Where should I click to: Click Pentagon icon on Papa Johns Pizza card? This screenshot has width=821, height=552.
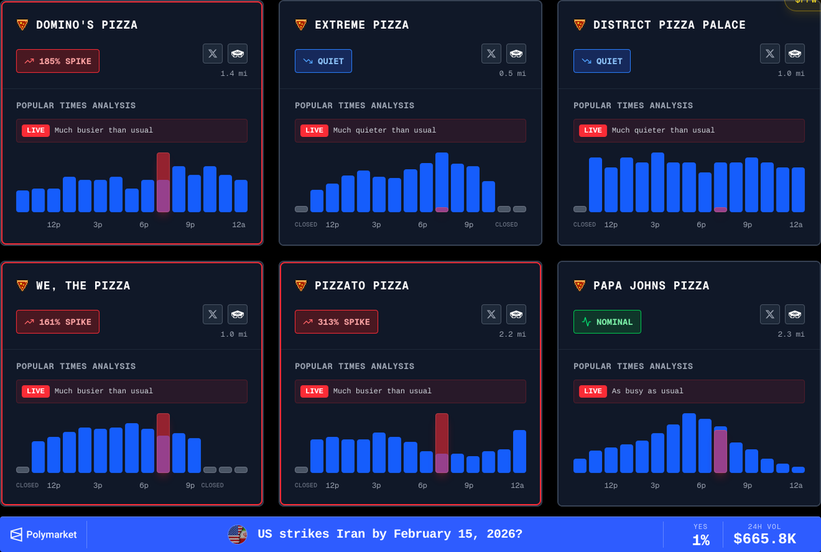point(794,314)
